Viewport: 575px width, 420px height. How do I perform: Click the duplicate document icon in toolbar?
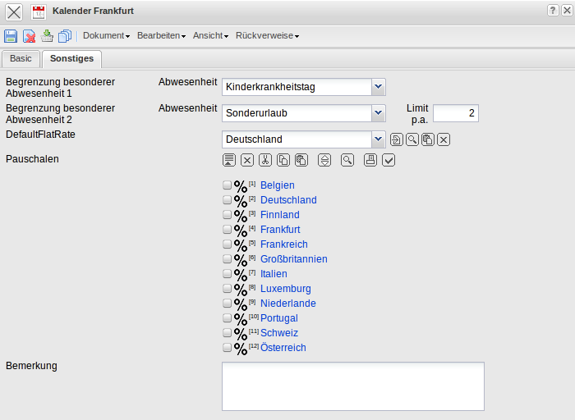point(65,36)
